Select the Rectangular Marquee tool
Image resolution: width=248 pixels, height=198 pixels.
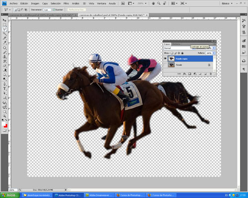pos(4,25)
